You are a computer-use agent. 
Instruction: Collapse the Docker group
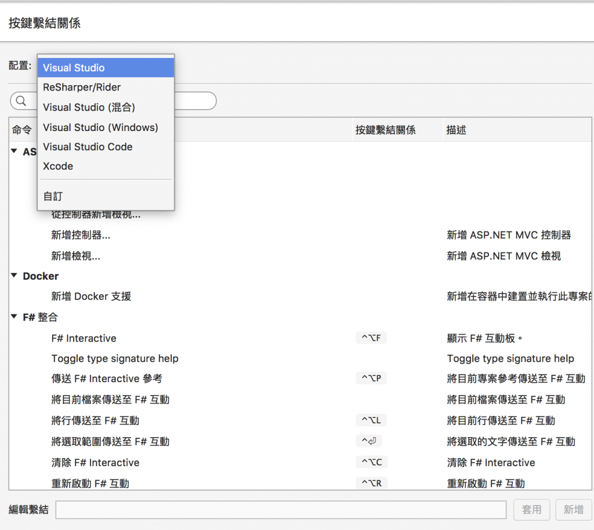point(14,275)
